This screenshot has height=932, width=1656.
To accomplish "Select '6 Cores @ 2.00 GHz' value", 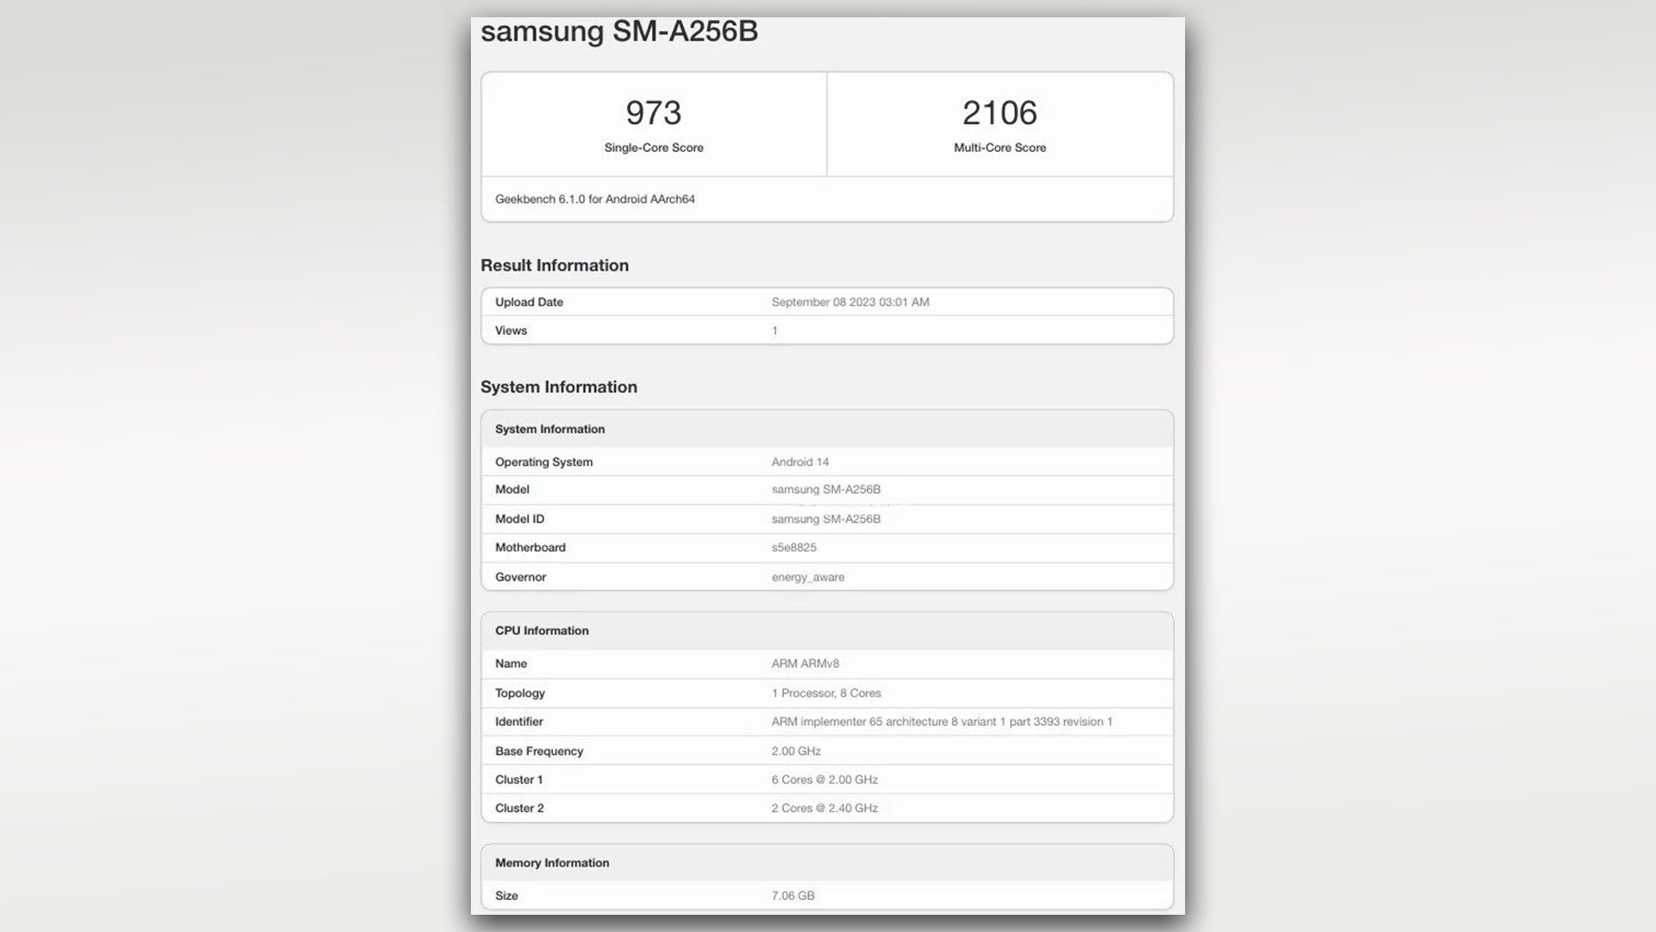I will tap(824, 779).
